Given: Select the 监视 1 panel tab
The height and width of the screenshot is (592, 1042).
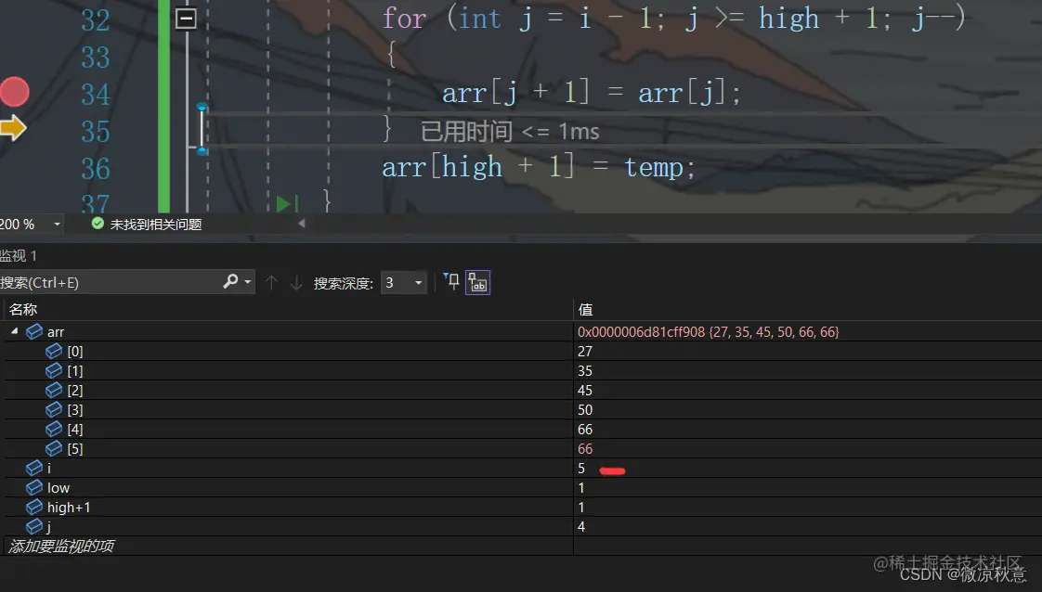Looking at the screenshot, I should pos(19,255).
